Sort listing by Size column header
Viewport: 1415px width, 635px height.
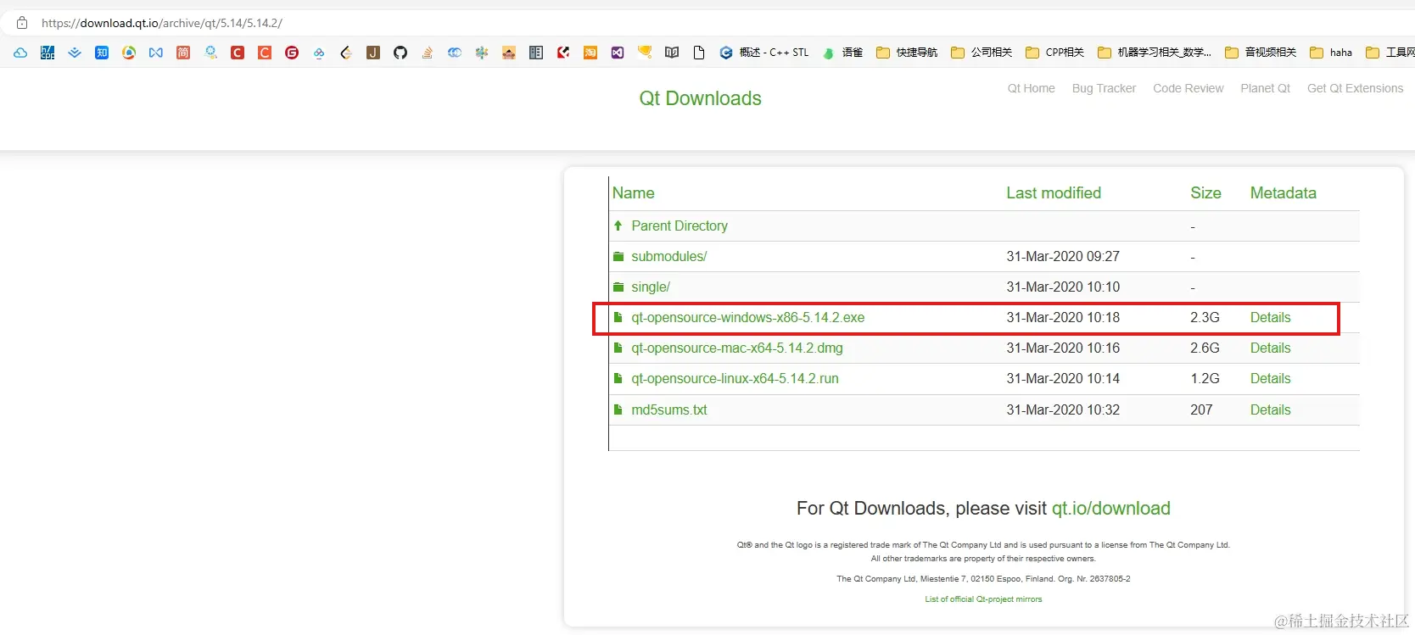point(1205,193)
